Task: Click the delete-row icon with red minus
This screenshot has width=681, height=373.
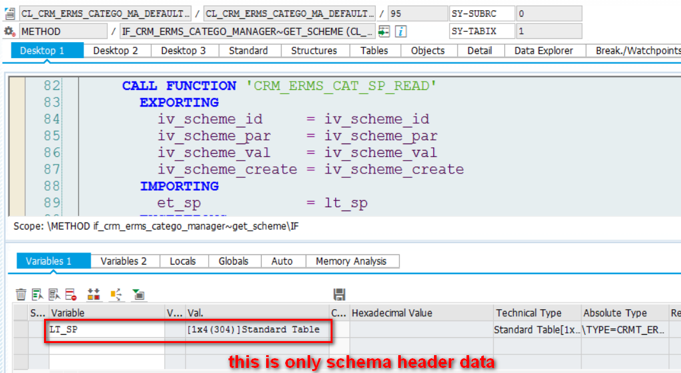Action: tap(71, 295)
